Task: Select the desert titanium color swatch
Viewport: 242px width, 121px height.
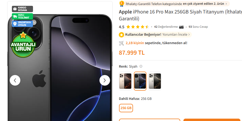Action: pos(125,81)
